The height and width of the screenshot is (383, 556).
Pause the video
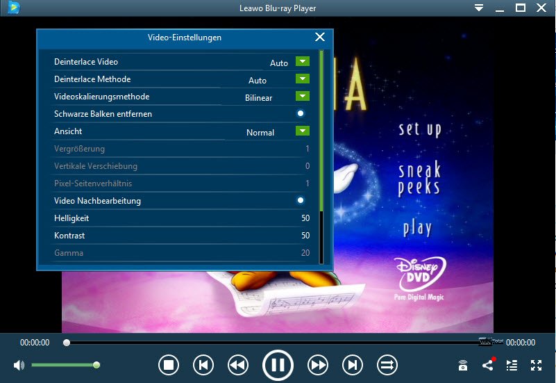click(278, 365)
